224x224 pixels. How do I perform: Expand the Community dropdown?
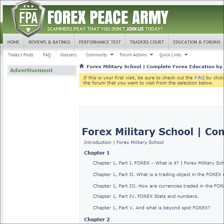[100, 55]
